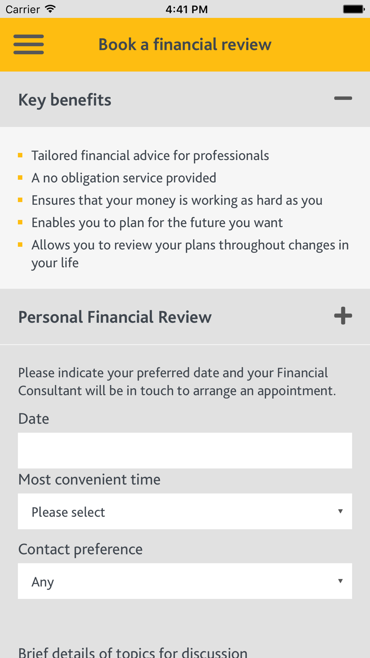The width and height of the screenshot is (370, 658).
Task: Tap the Wi-Fi icon in status bar
Action: [x=50, y=9]
